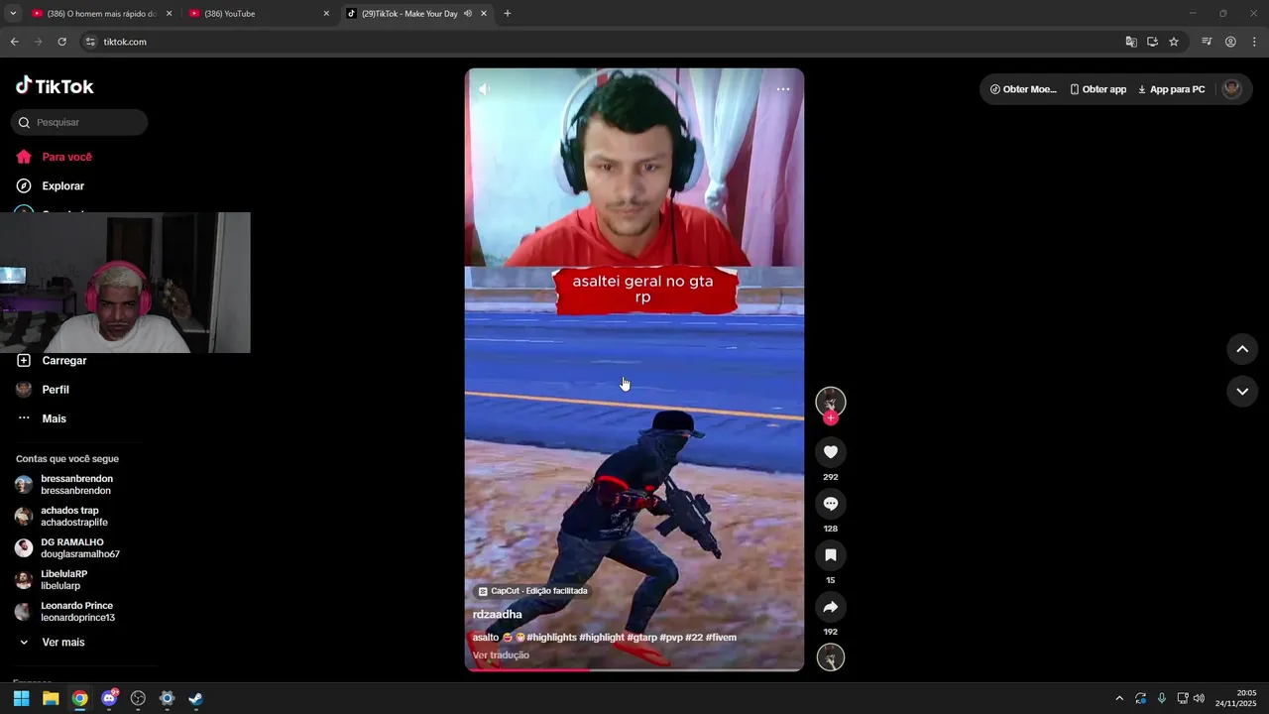The width and height of the screenshot is (1269, 714).
Task: Open Discord from the taskbar
Action: click(x=109, y=698)
